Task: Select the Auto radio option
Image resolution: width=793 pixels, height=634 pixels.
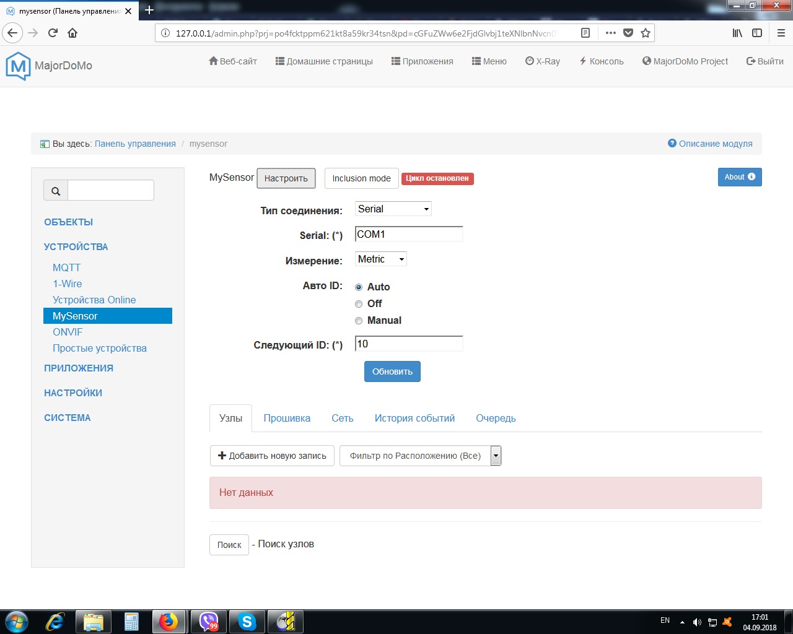Action: 359,287
